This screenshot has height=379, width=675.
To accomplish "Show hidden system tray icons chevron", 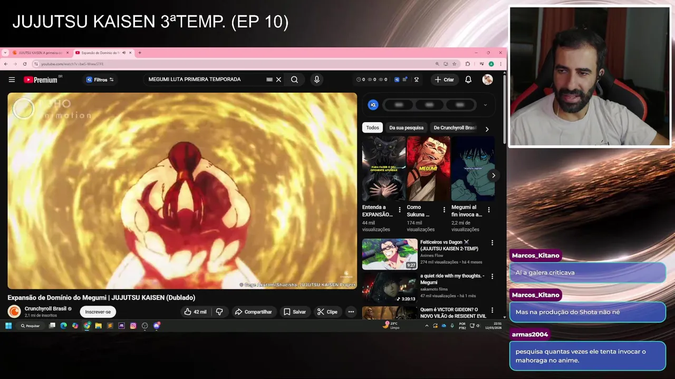I will tap(427, 326).
